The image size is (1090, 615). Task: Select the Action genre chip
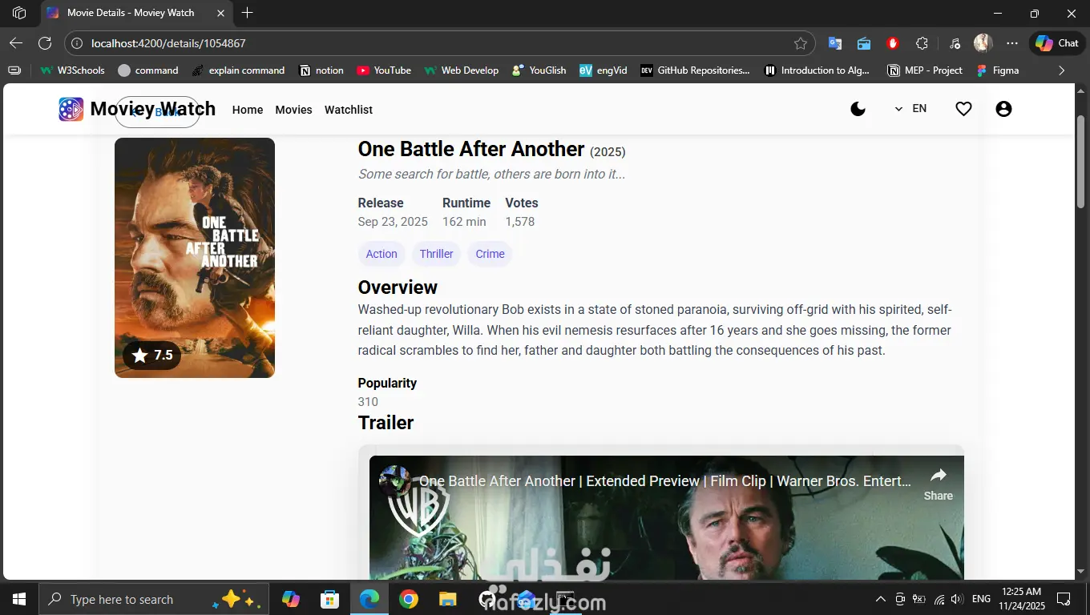coord(381,254)
